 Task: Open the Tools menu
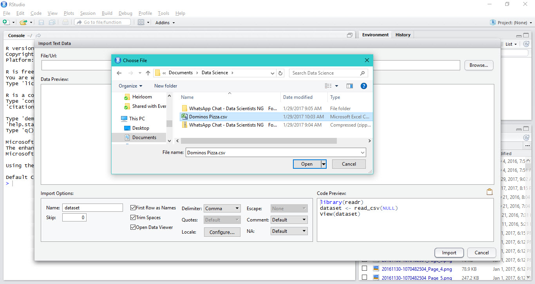point(164,13)
